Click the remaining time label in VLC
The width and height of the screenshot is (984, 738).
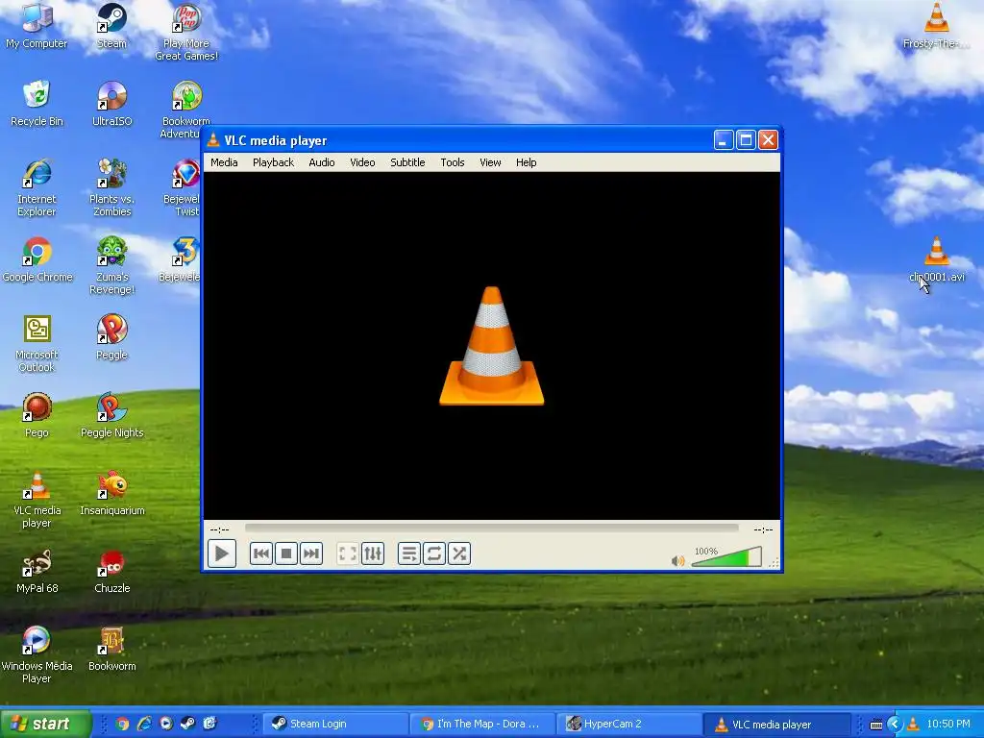[x=763, y=529]
